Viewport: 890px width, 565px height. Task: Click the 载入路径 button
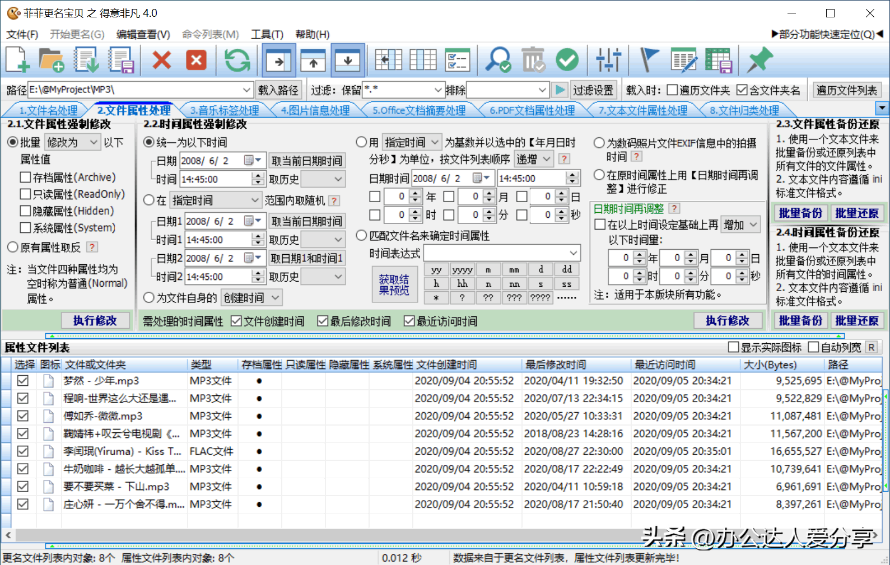tap(278, 90)
